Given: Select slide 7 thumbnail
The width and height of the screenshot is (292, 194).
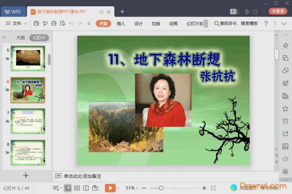Looking at the screenshot, I should (28, 121).
